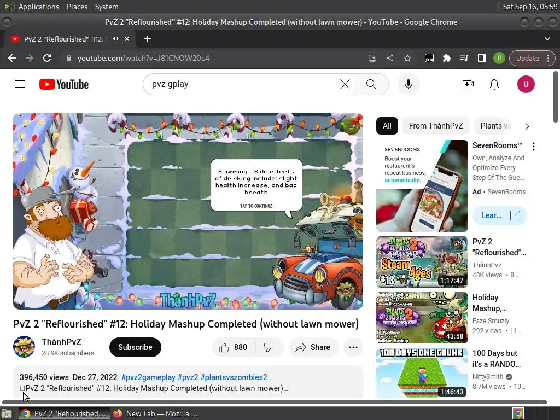Open the ThànhPvZ channel name link
This screenshot has height=420, width=560.
click(x=61, y=342)
